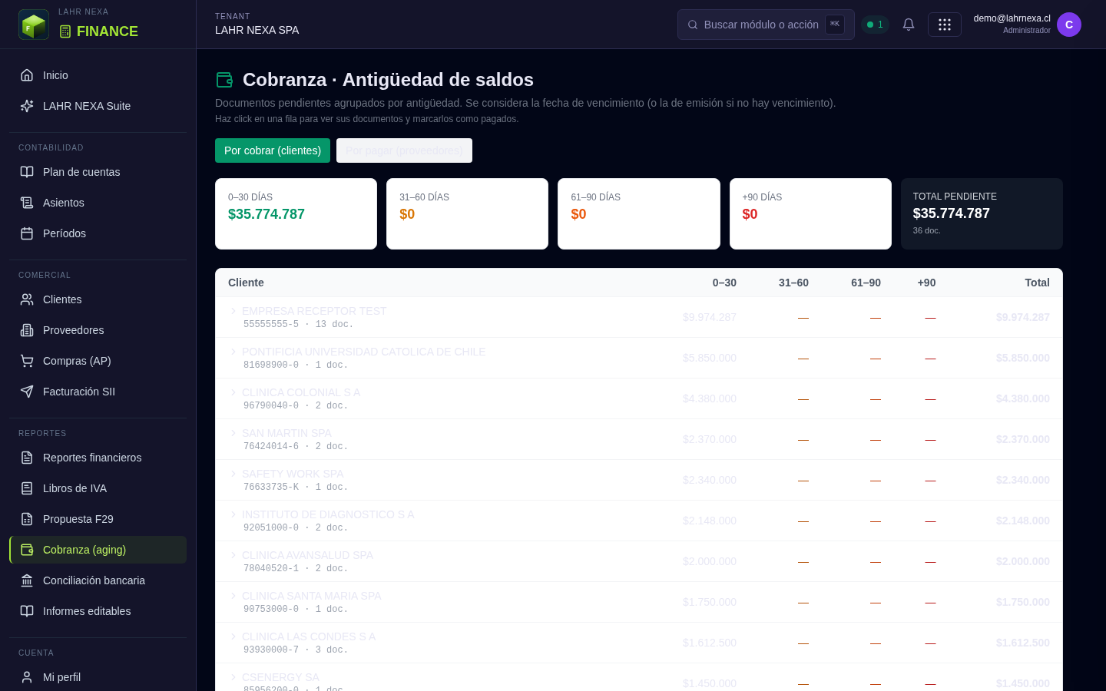1106x691 pixels.
Task: Click the LAHR NEXA cube logo
Action: click(x=34, y=25)
